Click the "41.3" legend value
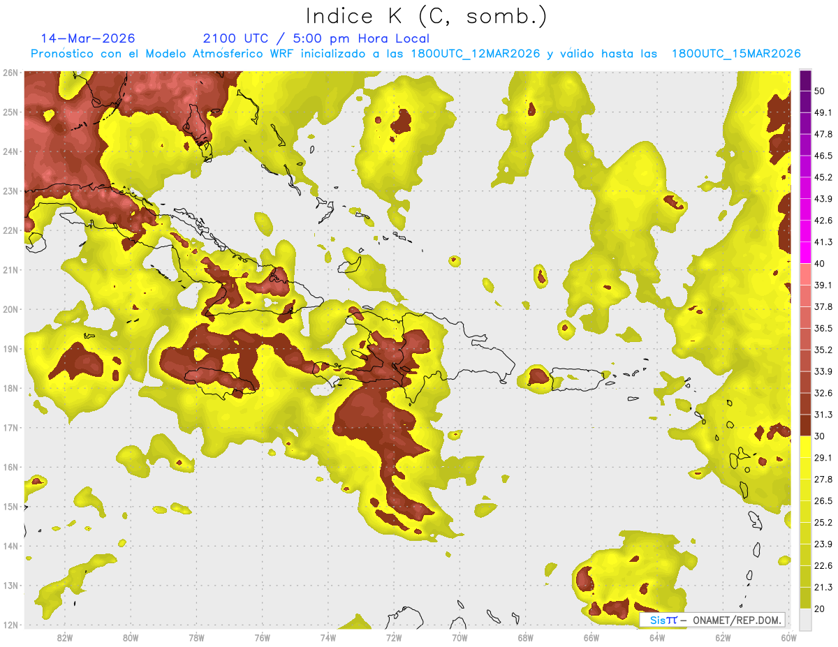This screenshot has width=838, height=647. [x=823, y=242]
